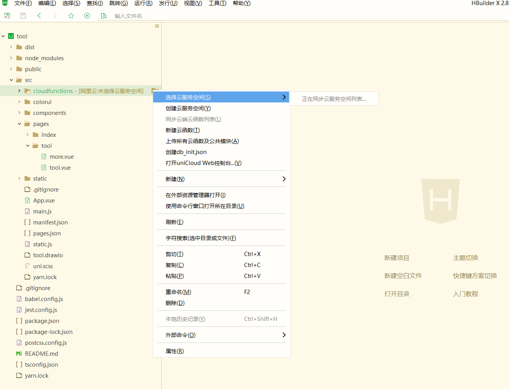Expand the index folder under pages

(28, 134)
